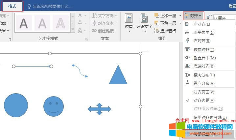Open the text outline A dropdown
This screenshot has height=140, width=236.
(x=82, y=23)
